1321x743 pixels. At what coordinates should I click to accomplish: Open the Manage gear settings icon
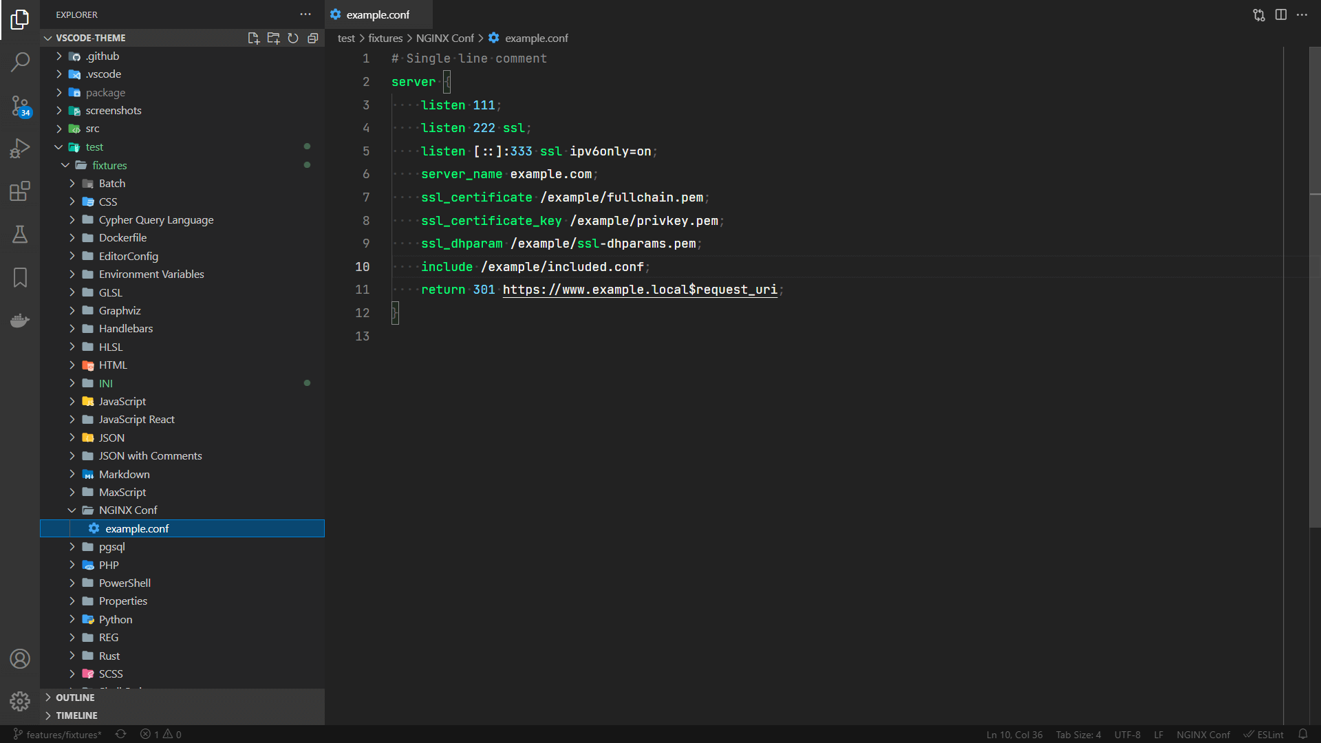coord(20,701)
